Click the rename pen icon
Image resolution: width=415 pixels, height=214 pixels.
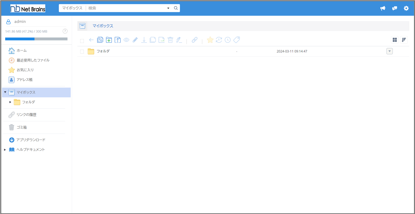pos(179,40)
